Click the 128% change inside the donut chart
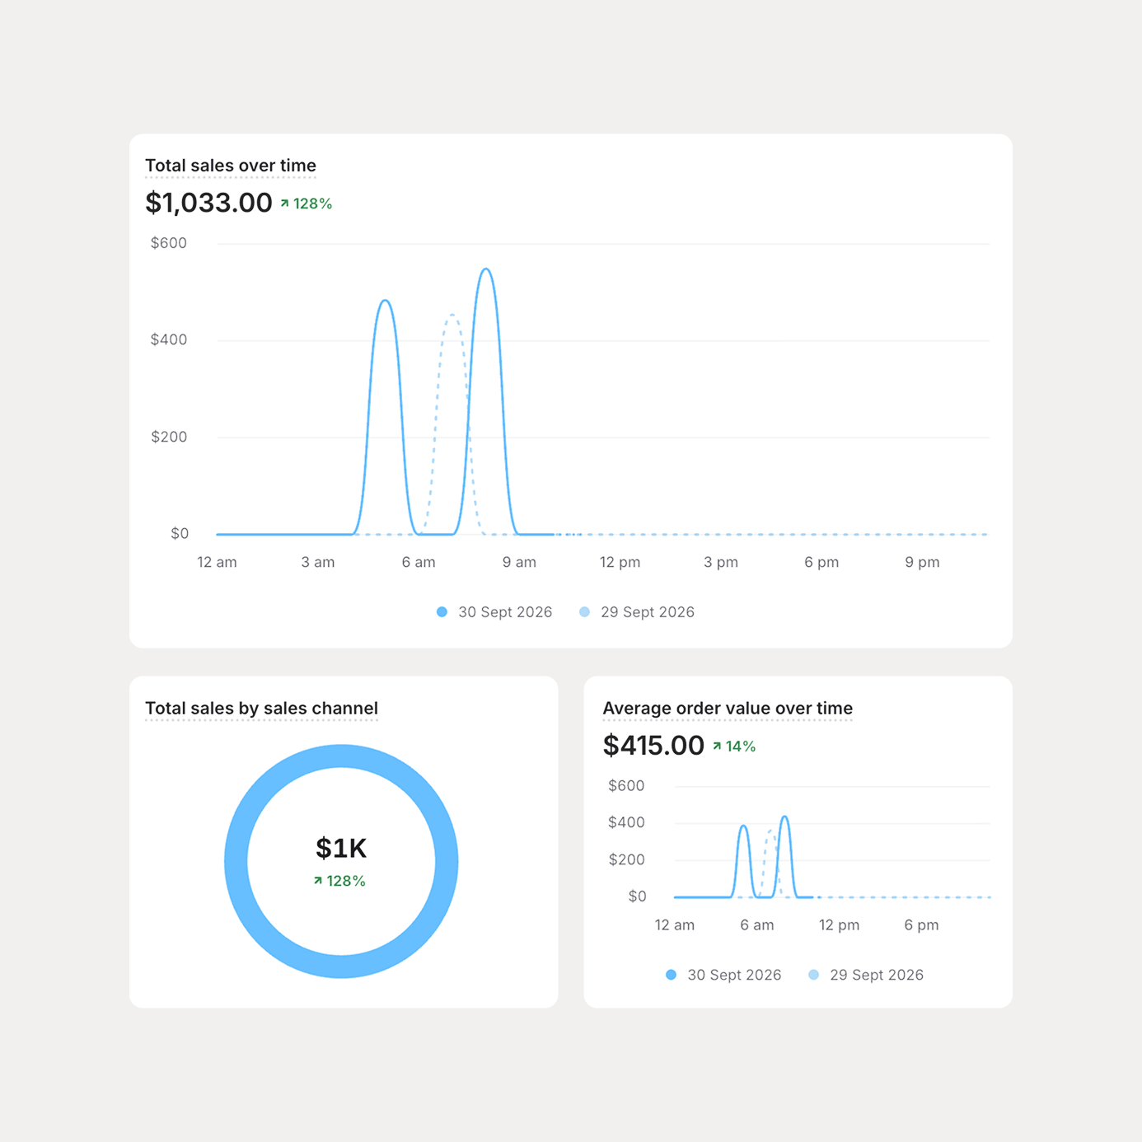Image resolution: width=1142 pixels, height=1142 pixels. tap(346, 881)
